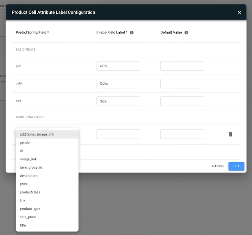The height and width of the screenshot is (235, 252).
Task: Click the PredictSpring Field column header
Action: (x=32, y=32)
